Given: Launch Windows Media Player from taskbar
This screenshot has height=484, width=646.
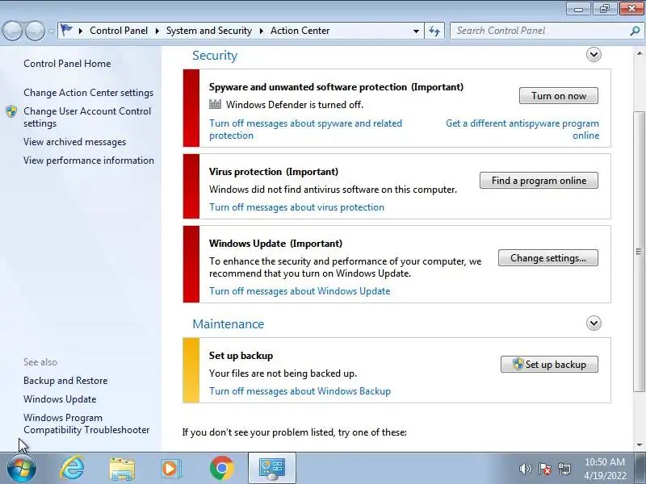Looking at the screenshot, I should 171,469.
